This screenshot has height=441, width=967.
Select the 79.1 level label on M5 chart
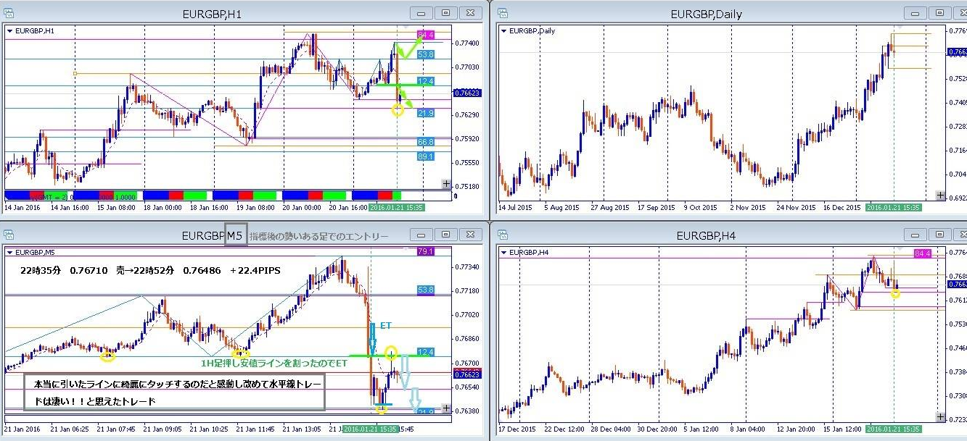point(426,252)
